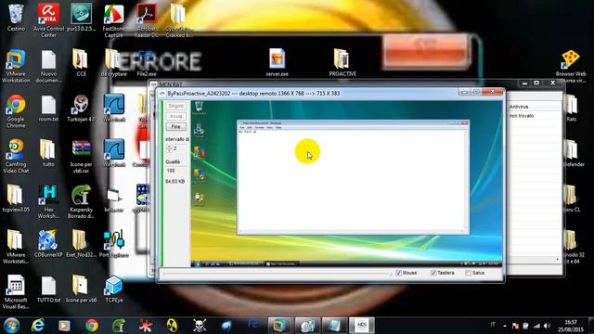Click the Singolo button in remote desktop window
This screenshot has height=334, width=594.
[x=175, y=106]
